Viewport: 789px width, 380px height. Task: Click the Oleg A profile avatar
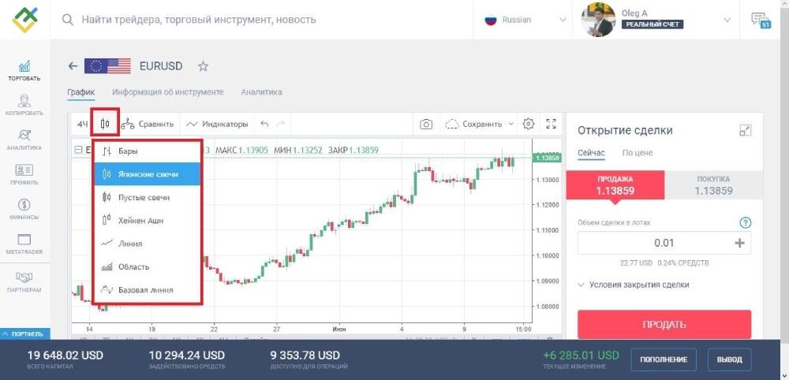(x=598, y=20)
